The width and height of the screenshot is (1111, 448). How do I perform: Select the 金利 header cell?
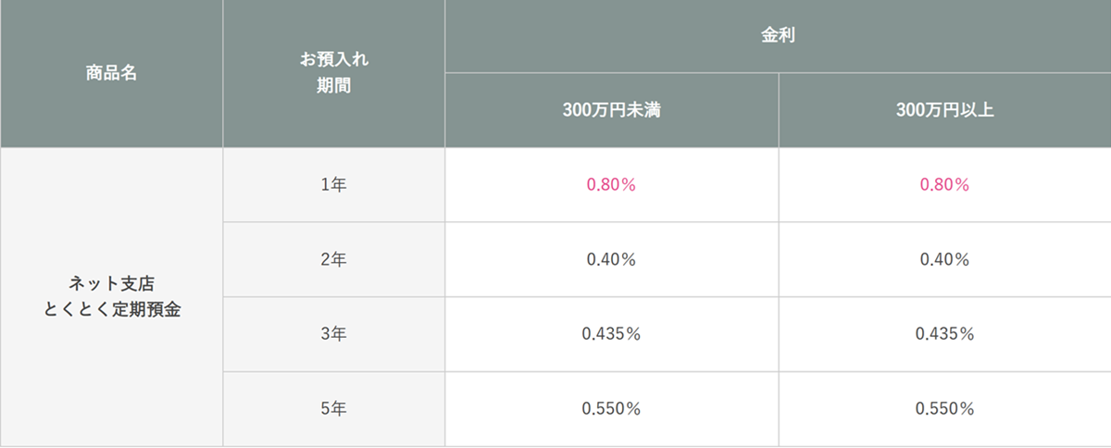coord(778,36)
